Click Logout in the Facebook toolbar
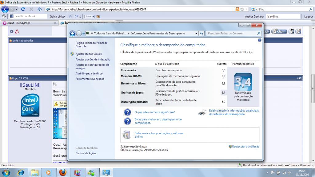315x177 pixels. point(309,17)
